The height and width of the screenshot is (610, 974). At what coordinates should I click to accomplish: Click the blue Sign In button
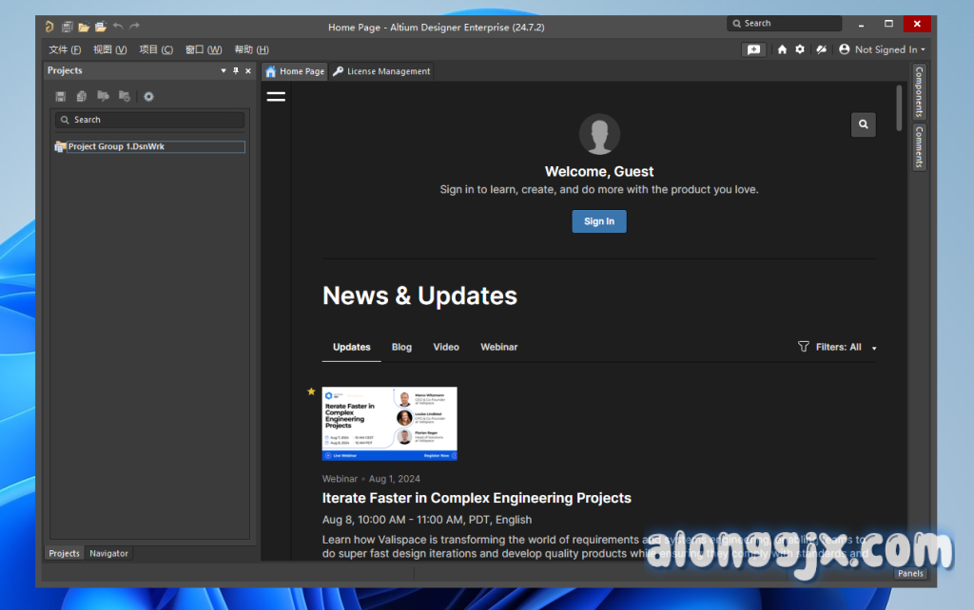(598, 221)
